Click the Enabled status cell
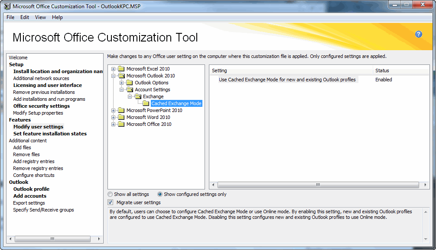436x250 pixels. pos(384,80)
